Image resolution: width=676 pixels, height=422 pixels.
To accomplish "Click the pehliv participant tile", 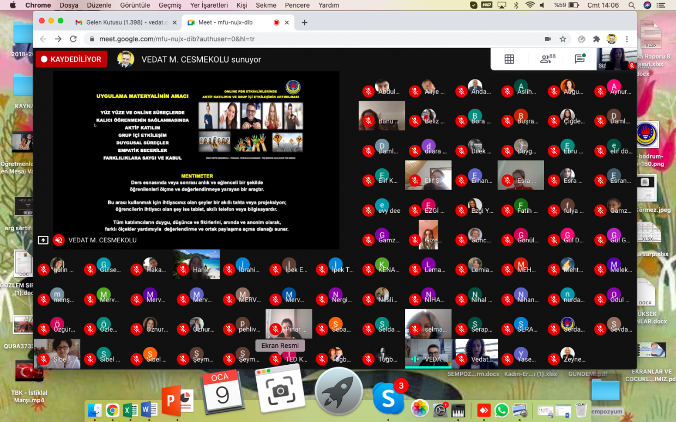I will pyautogui.click(x=243, y=323).
